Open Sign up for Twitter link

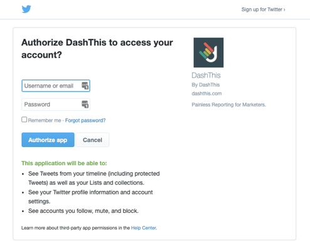263,9
